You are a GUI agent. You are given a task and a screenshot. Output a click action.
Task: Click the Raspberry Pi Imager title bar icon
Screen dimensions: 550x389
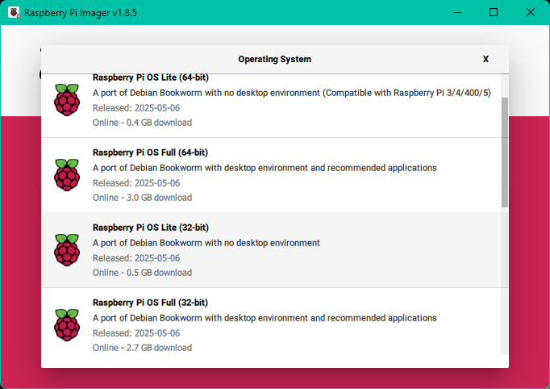click(x=14, y=13)
